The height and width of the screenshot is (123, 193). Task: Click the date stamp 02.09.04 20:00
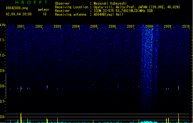coord(19,14)
